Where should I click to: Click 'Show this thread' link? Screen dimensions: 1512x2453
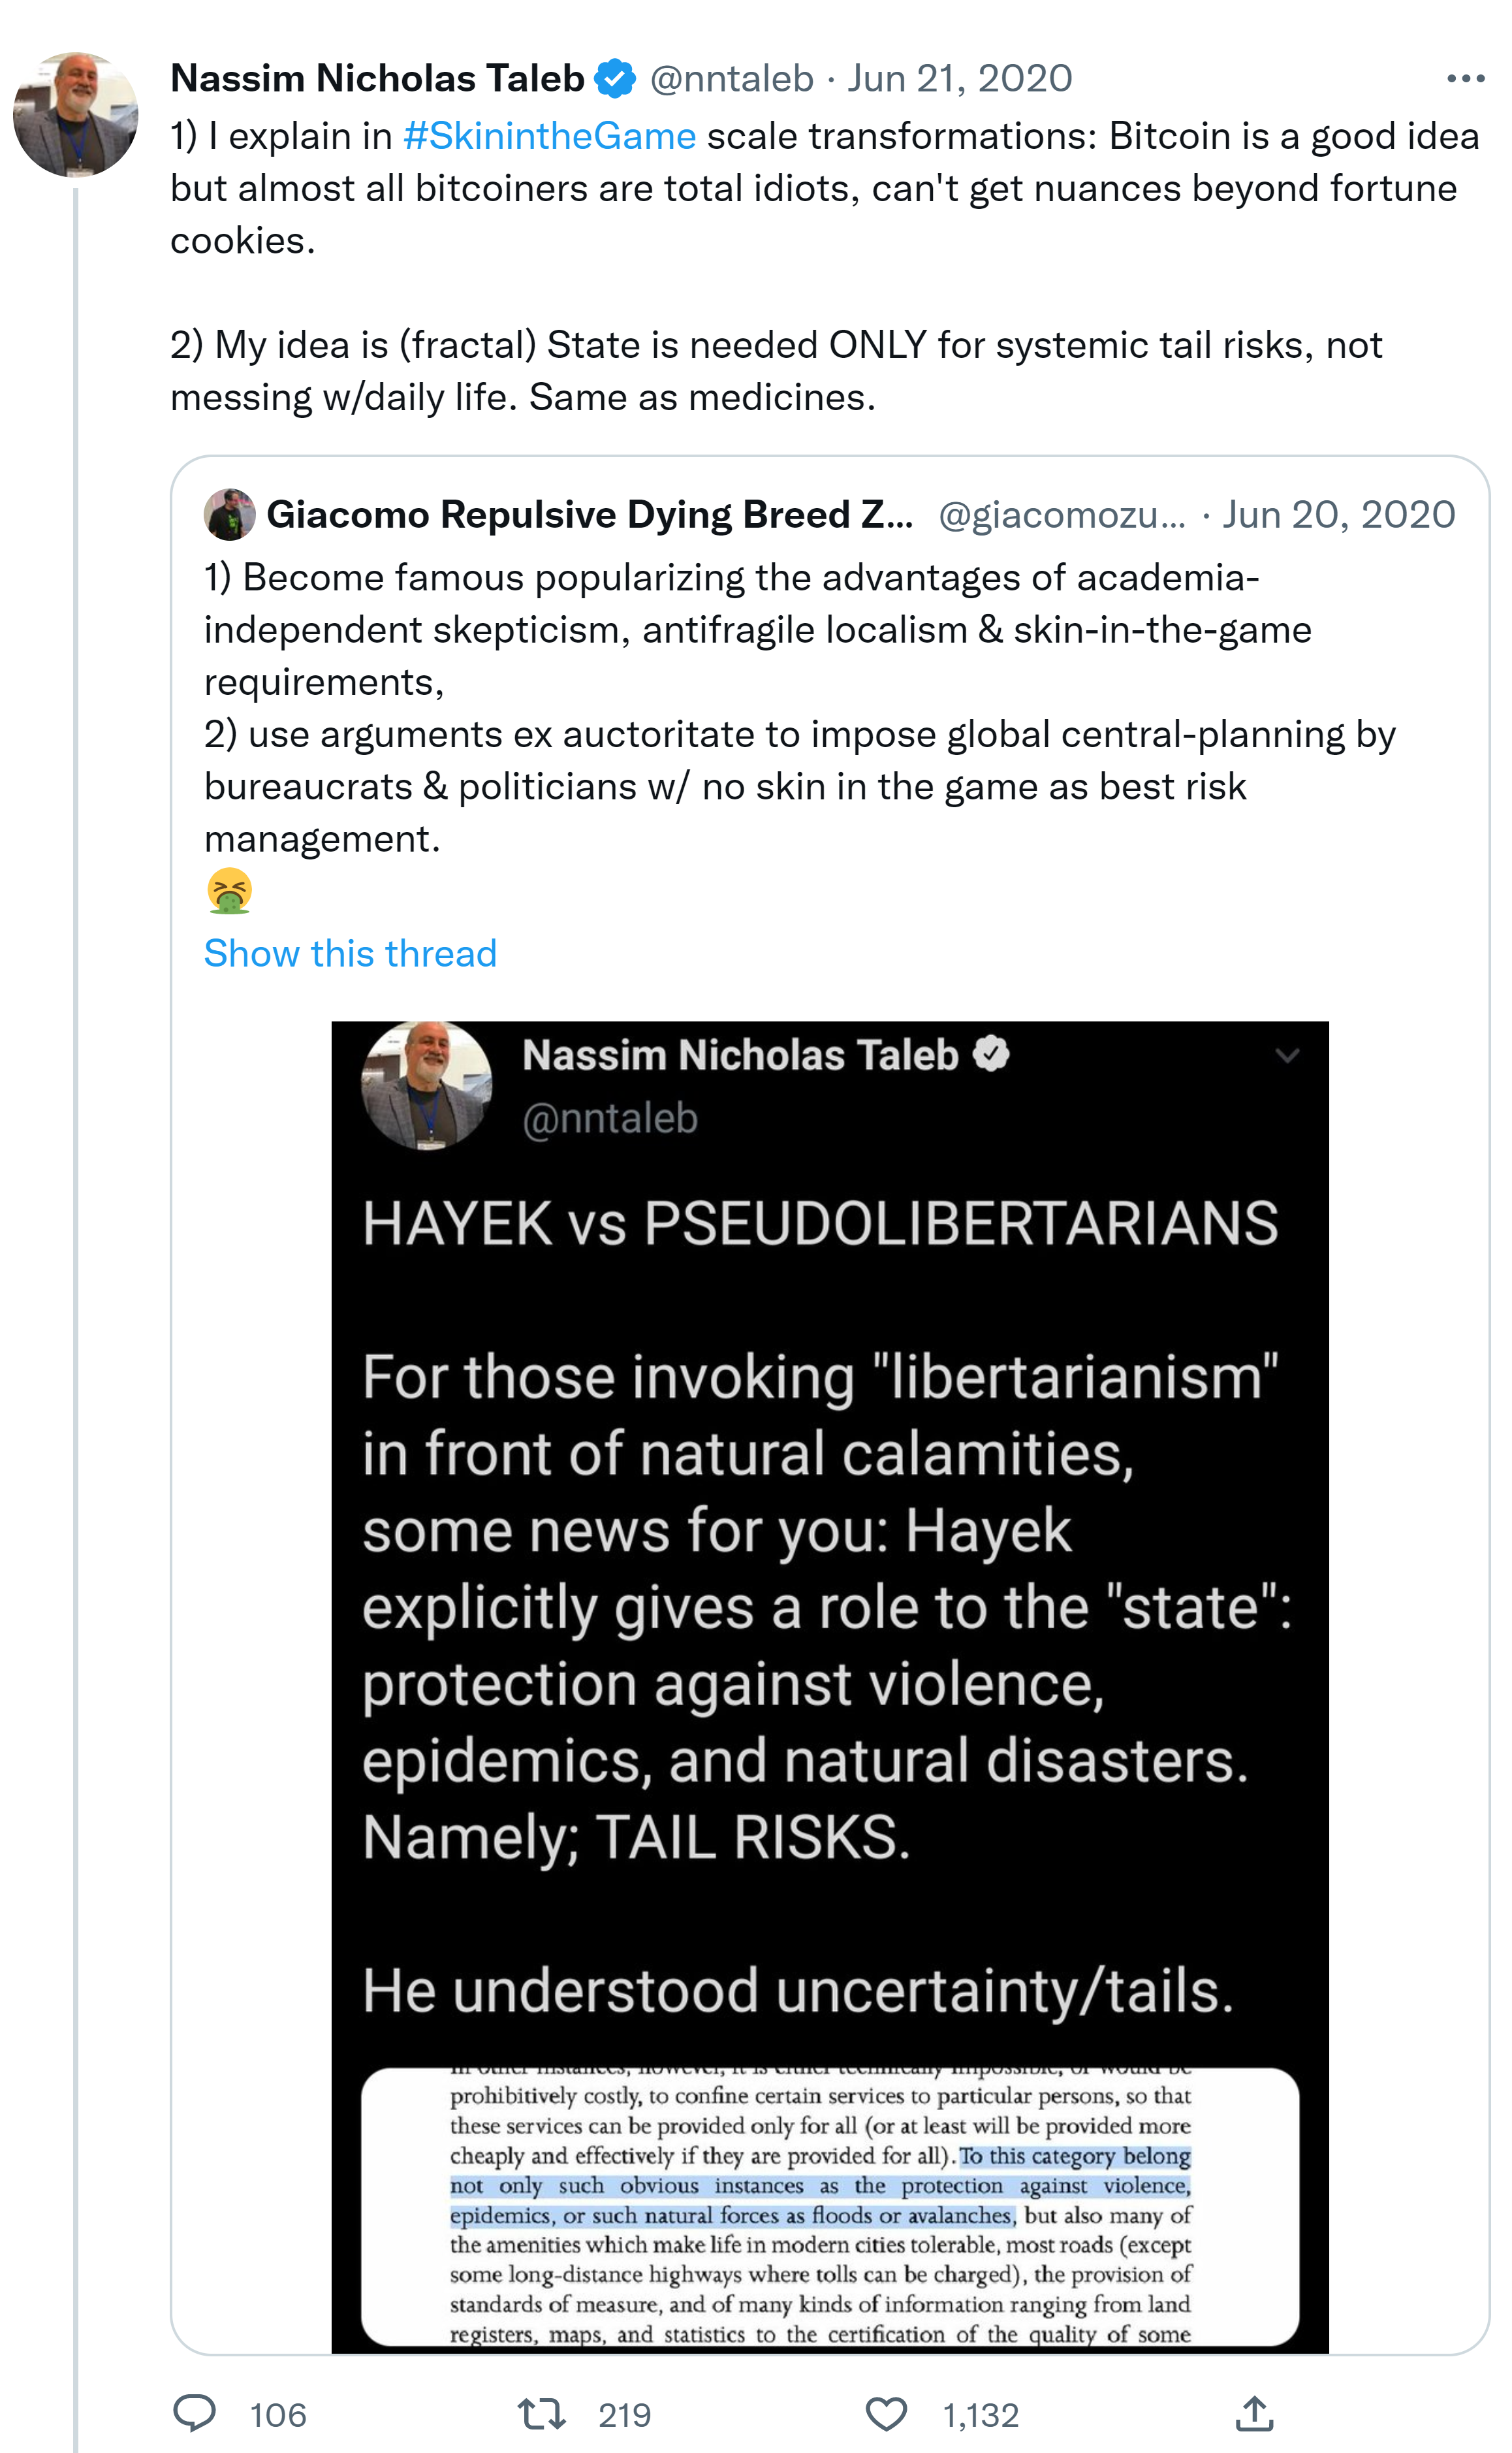click(350, 954)
